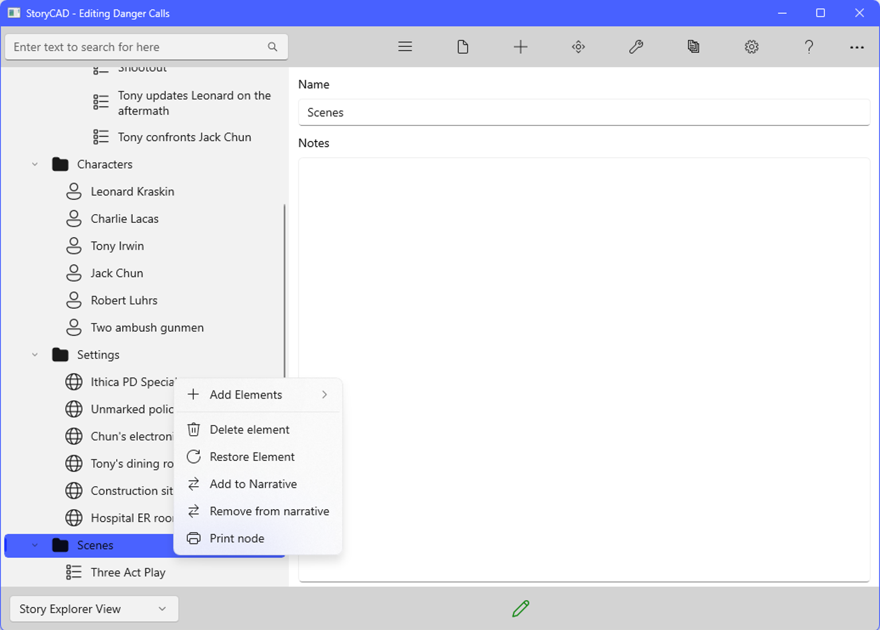The image size is (880, 630).
Task: Open the Story Explorer View dropdown
Action: point(94,609)
